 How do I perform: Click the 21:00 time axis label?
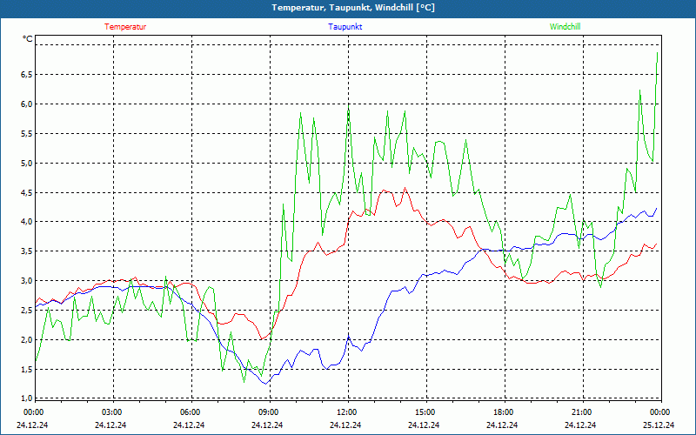pos(581,412)
